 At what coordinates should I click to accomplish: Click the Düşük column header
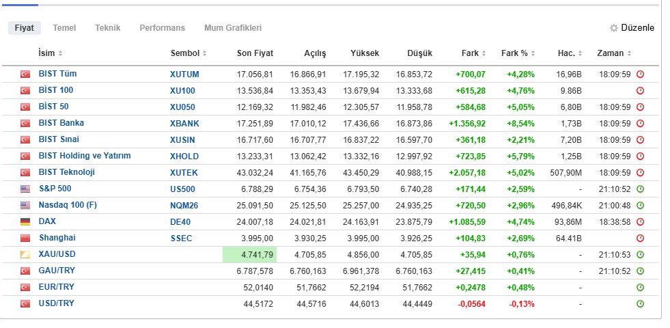419,53
